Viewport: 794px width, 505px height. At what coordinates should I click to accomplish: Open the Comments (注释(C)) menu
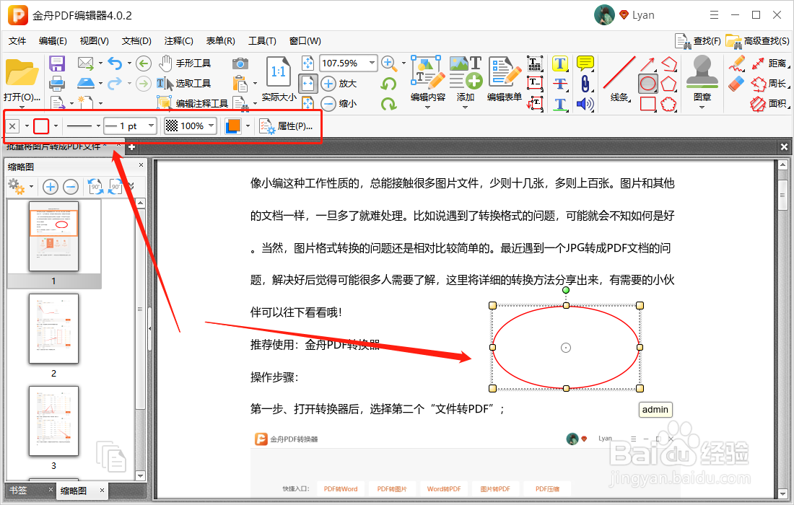(x=179, y=41)
